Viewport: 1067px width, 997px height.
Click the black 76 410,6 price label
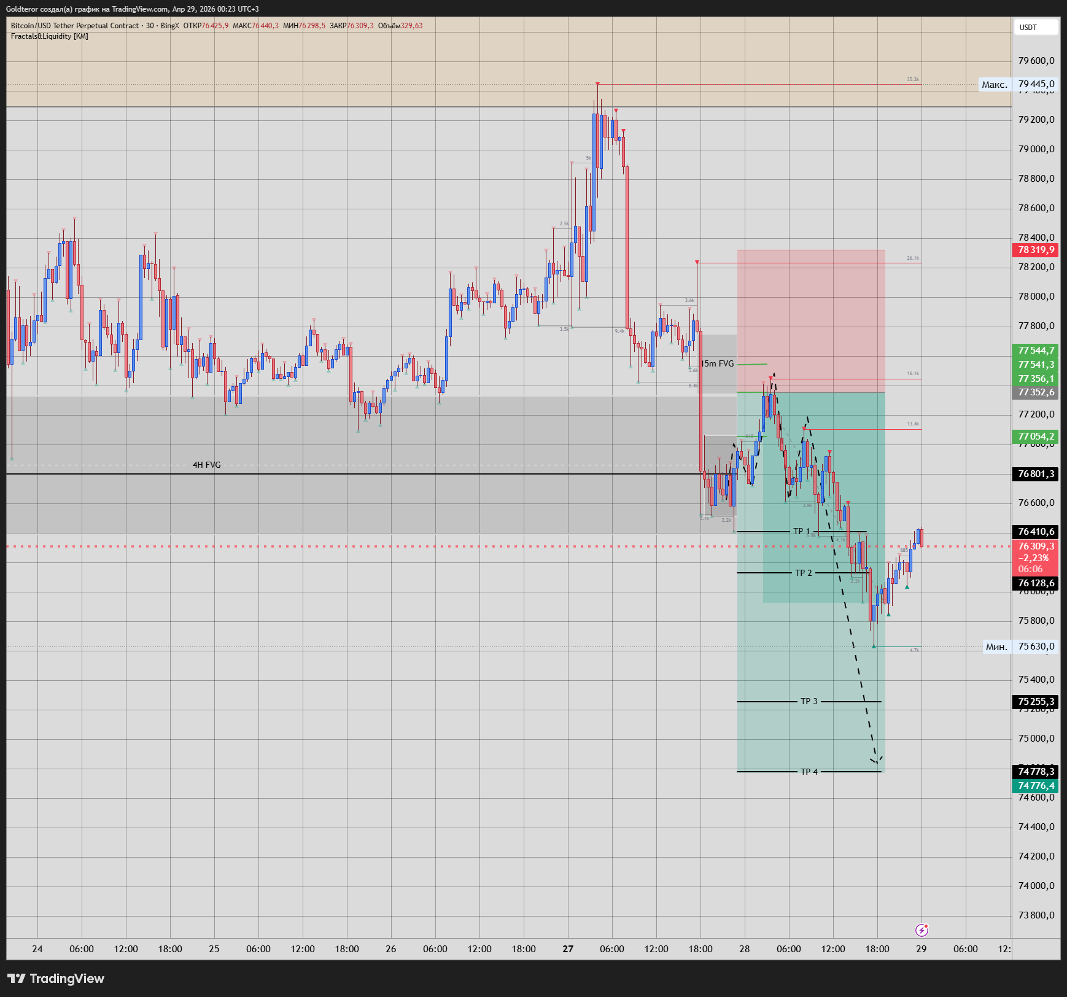(x=1035, y=532)
